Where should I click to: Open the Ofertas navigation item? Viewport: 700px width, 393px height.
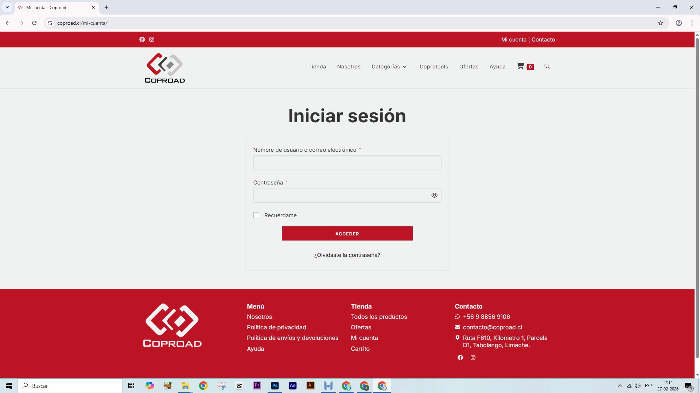468,67
